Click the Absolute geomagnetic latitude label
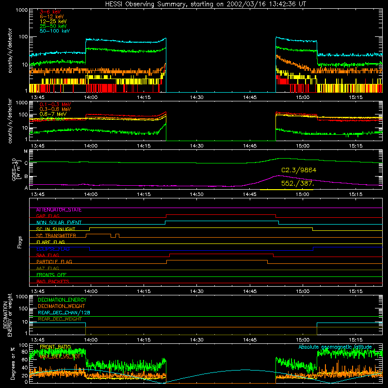 [x=335, y=347]
